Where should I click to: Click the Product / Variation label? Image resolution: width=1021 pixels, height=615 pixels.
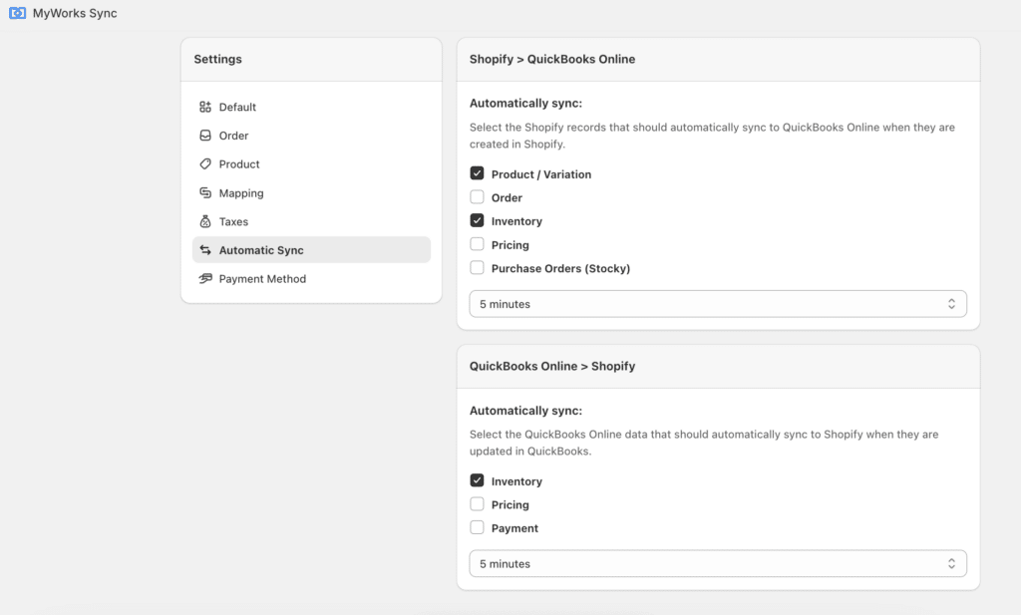[541, 174]
